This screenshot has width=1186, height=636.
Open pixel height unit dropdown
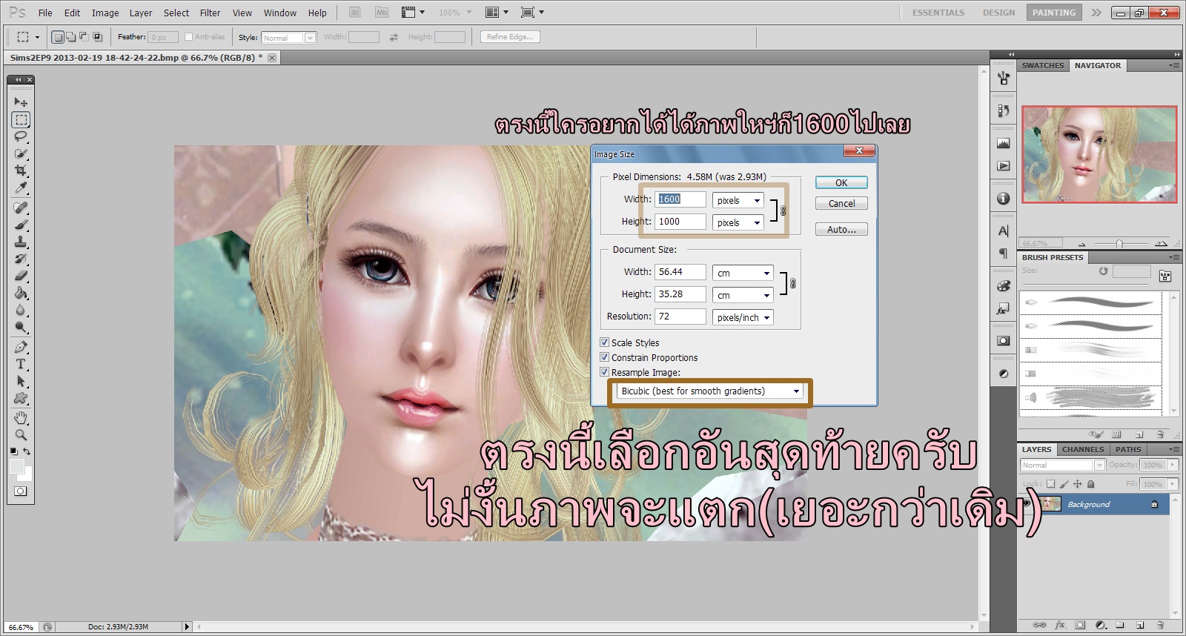point(738,222)
